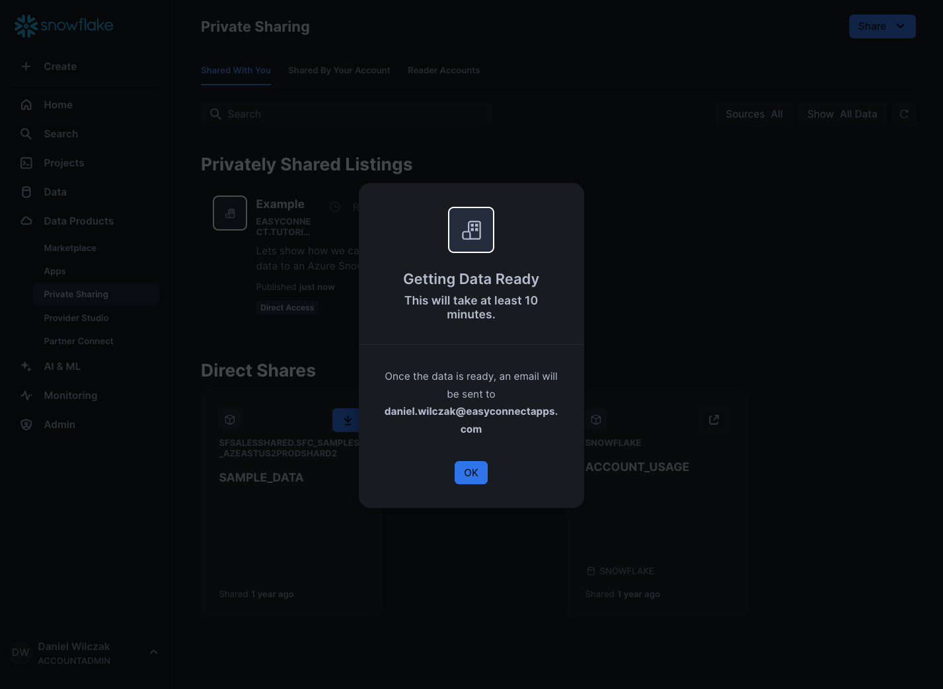
Task: Click the Monitoring activity icon
Action: [26, 396]
